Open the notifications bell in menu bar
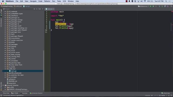Image resolution: width=173 pixels, height=97 pixels. tap(129, 1)
